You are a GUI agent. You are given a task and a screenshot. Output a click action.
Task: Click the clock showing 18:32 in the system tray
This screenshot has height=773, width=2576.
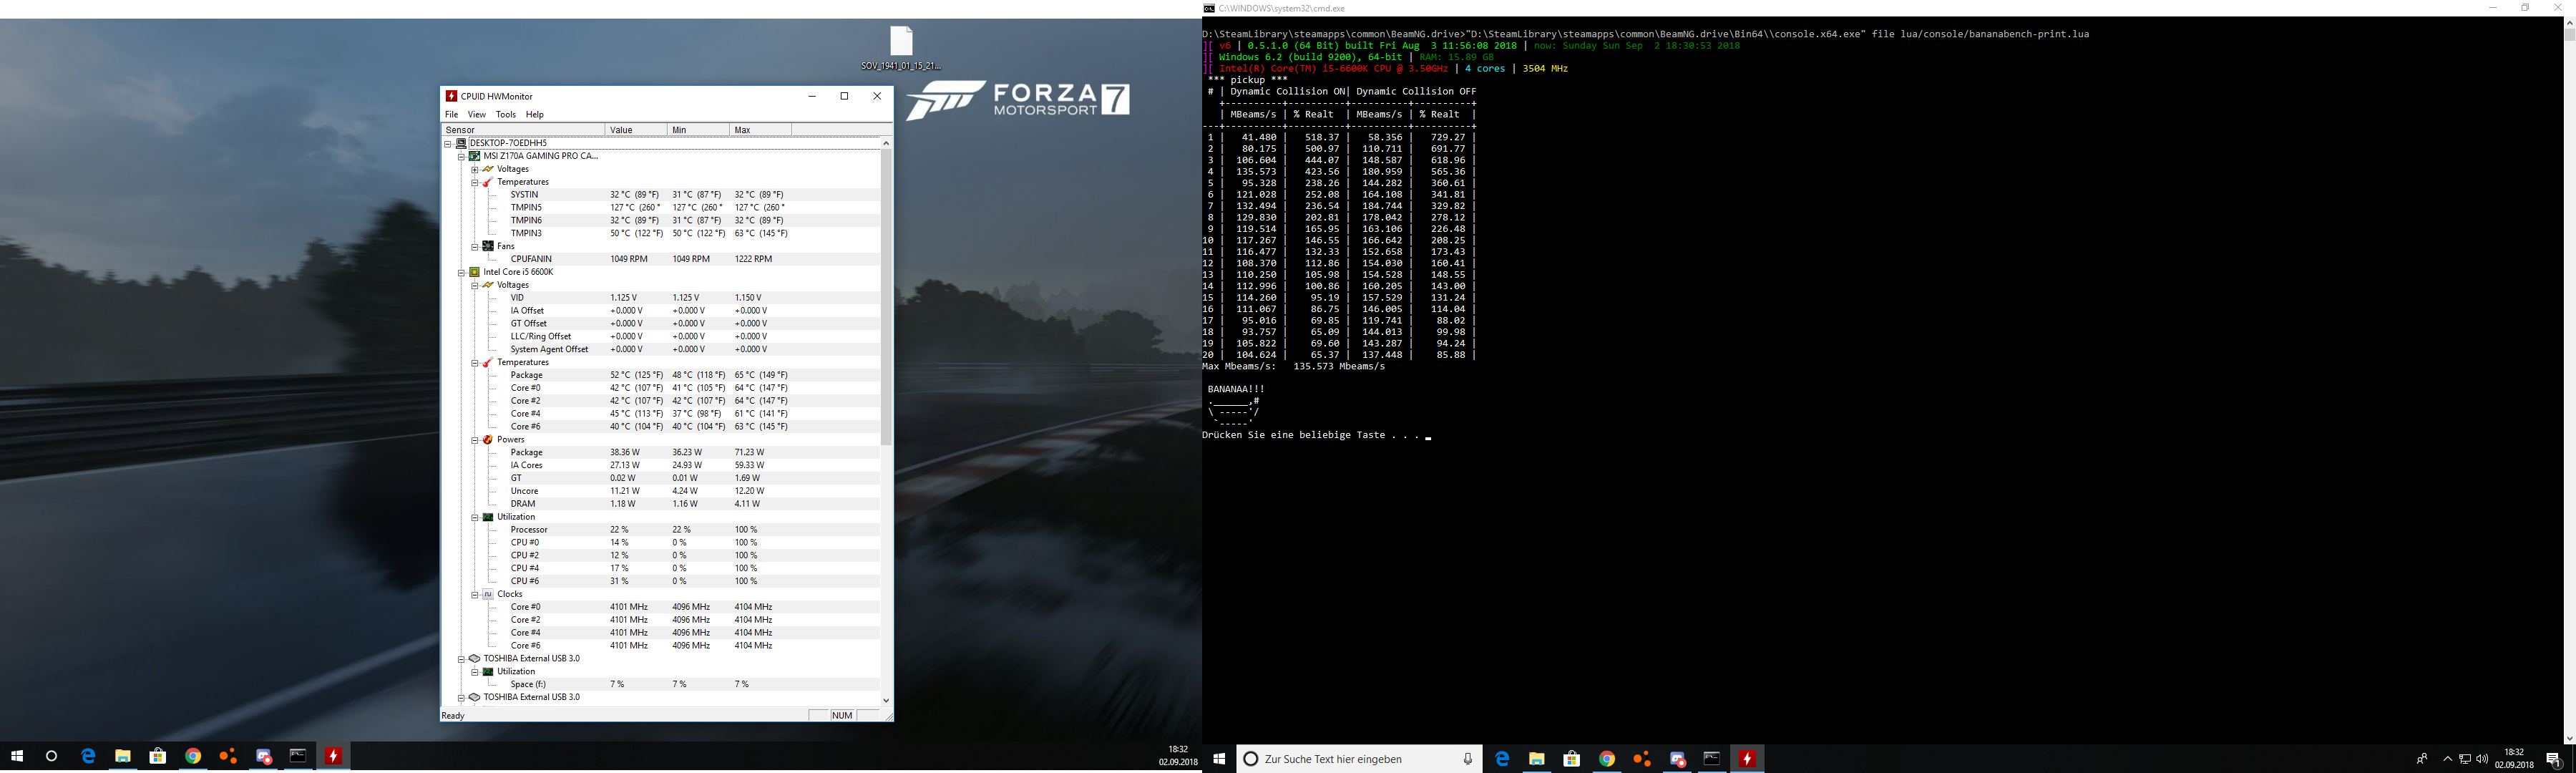pos(2514,759)
